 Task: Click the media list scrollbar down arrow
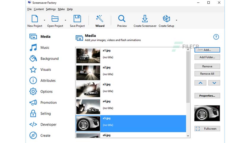tap(188, 136)
